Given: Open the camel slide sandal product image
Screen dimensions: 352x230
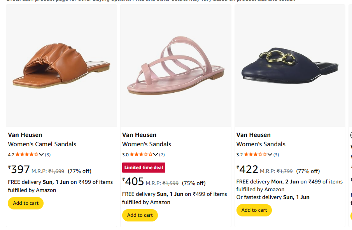Looking at the screenshot, I should tap(61, 66).
